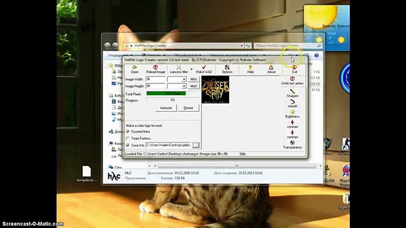Click the Explorer search box
The height and width of the screenshot is (228, 406).
pos(288,46)
